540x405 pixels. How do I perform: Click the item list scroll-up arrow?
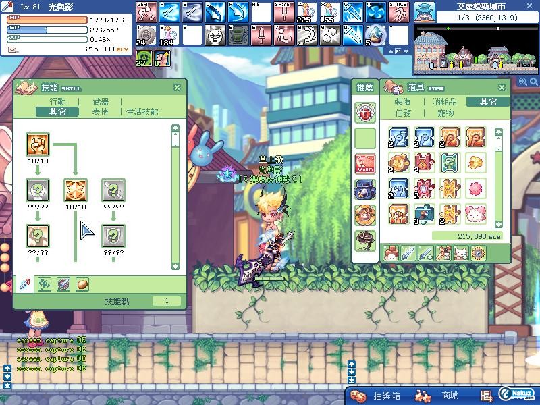pos(499,132)
